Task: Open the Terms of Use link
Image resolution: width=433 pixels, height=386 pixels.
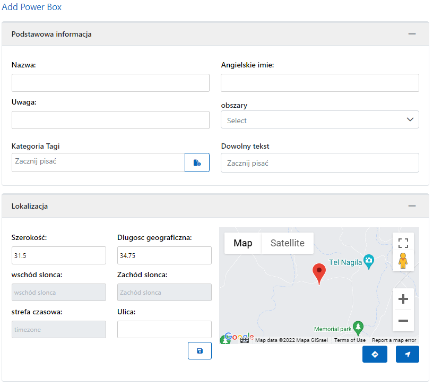Action: 349,340
